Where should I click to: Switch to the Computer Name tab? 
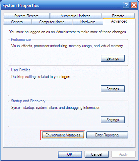click(52, 22)
